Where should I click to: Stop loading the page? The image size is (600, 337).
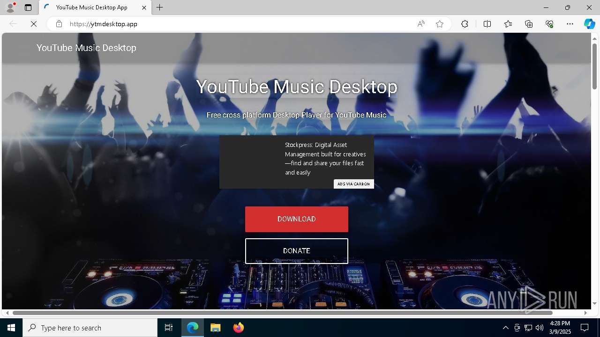[34, 24]
